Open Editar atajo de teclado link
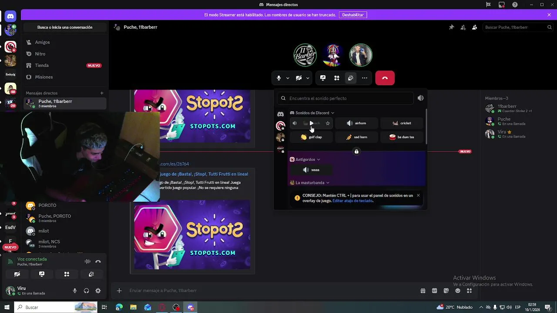The height and width of the screenshot is (313, 557). coord(352,201)
